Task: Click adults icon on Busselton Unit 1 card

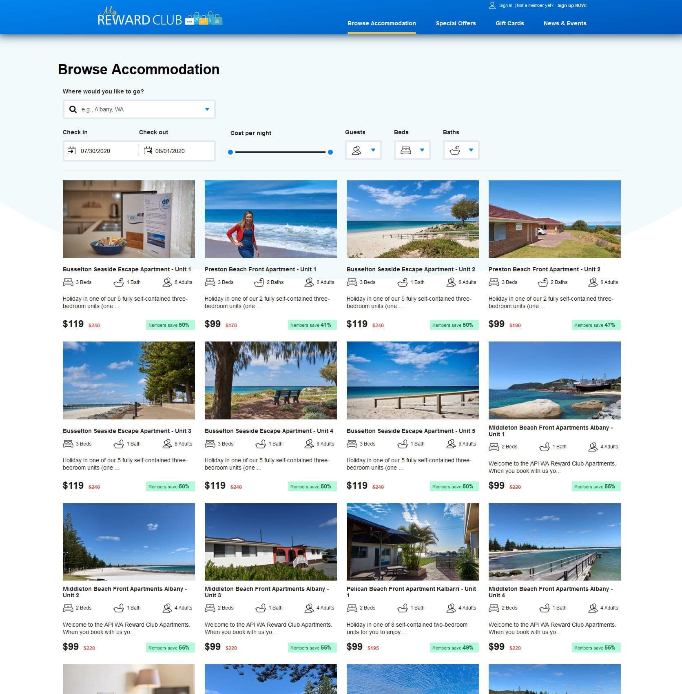Action: click(x=167, y=282)
